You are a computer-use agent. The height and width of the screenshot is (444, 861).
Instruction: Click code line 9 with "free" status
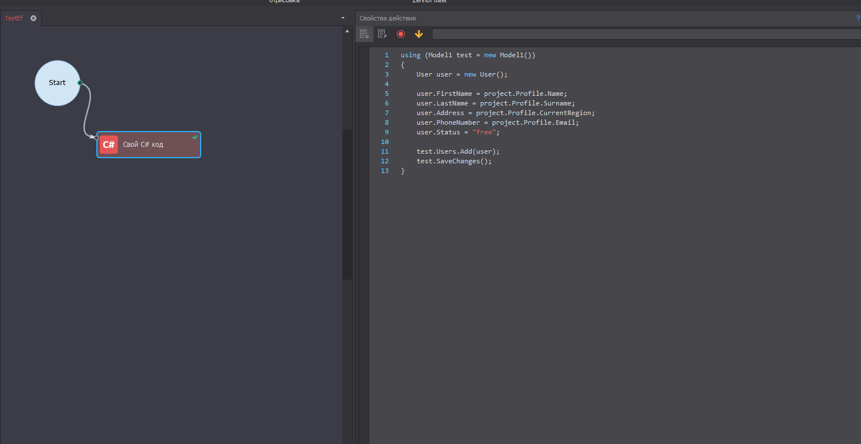pyautogui.click(x=458, y=132)
